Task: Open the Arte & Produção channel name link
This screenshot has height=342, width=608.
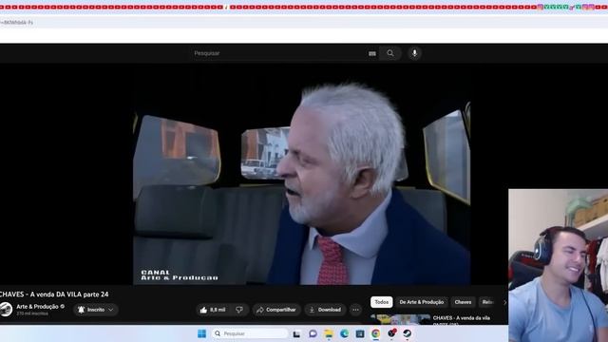Action: pos(37,306)
